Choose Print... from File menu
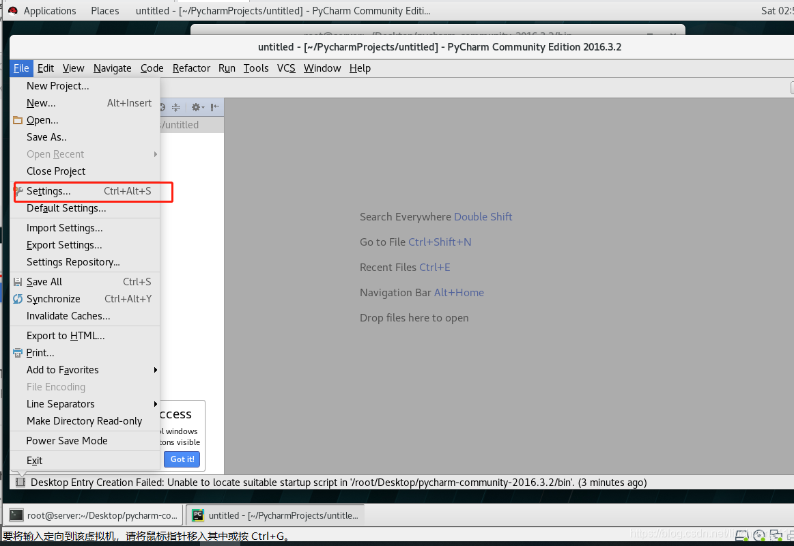This screenshot has height=546, width=794. tap(85, 354)
